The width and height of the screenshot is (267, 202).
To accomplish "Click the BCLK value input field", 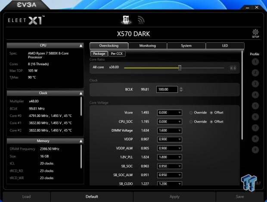I will (x=167, y=89).
